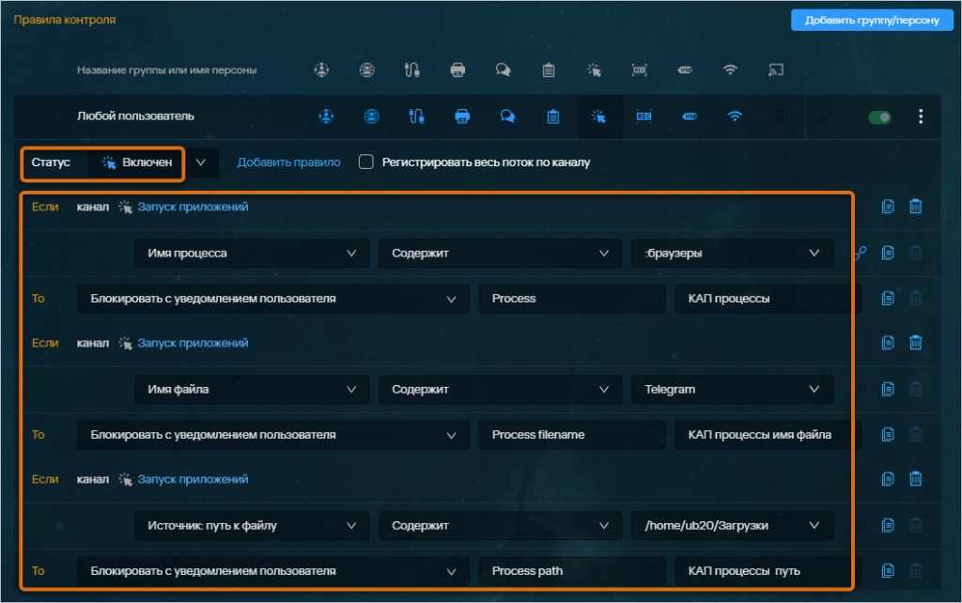Click the КАП процессы путь field
Screen dimensions: 962x603
click(761, 571)
